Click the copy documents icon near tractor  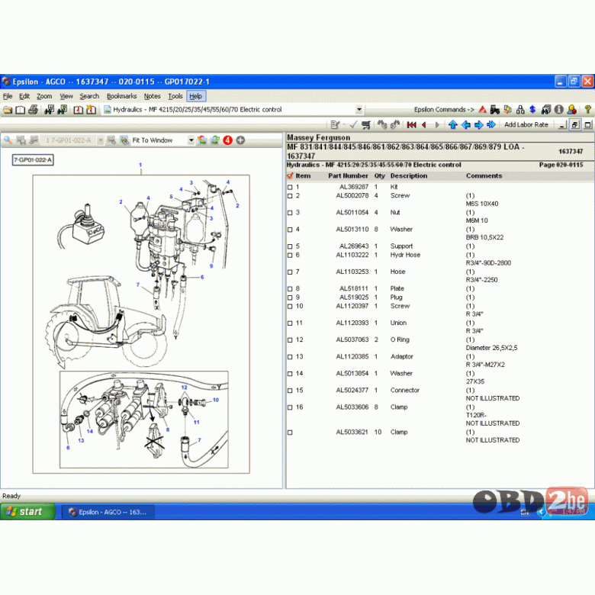507,110
